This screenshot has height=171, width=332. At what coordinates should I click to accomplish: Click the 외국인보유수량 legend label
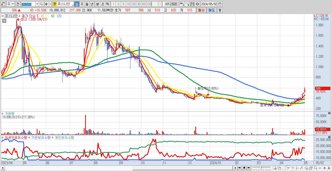16,137
